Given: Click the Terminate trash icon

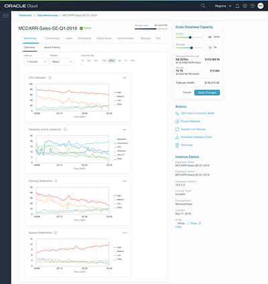Looking at the screenshot, I should tap(177, 145).
